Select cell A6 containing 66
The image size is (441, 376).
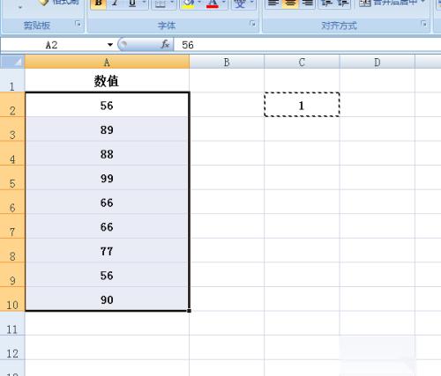pos(107,202)
